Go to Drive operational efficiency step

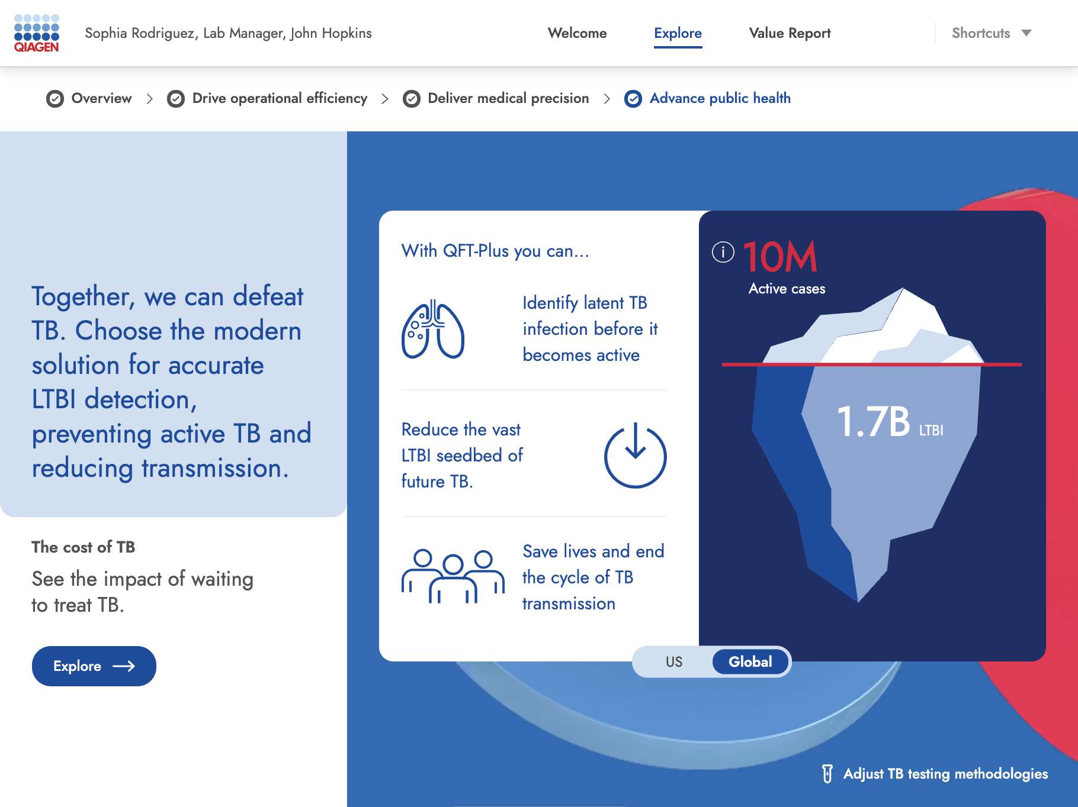[267, 98]
